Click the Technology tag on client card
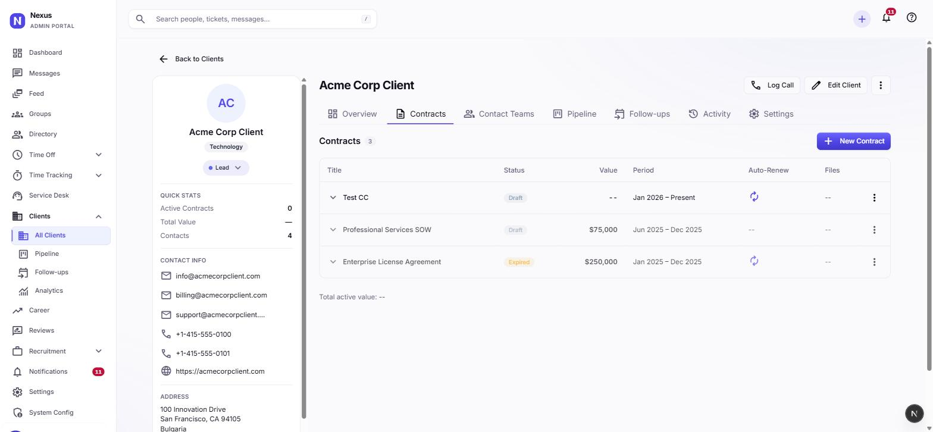The height and width of the screenshot is (432, 933). pos(226,147)
